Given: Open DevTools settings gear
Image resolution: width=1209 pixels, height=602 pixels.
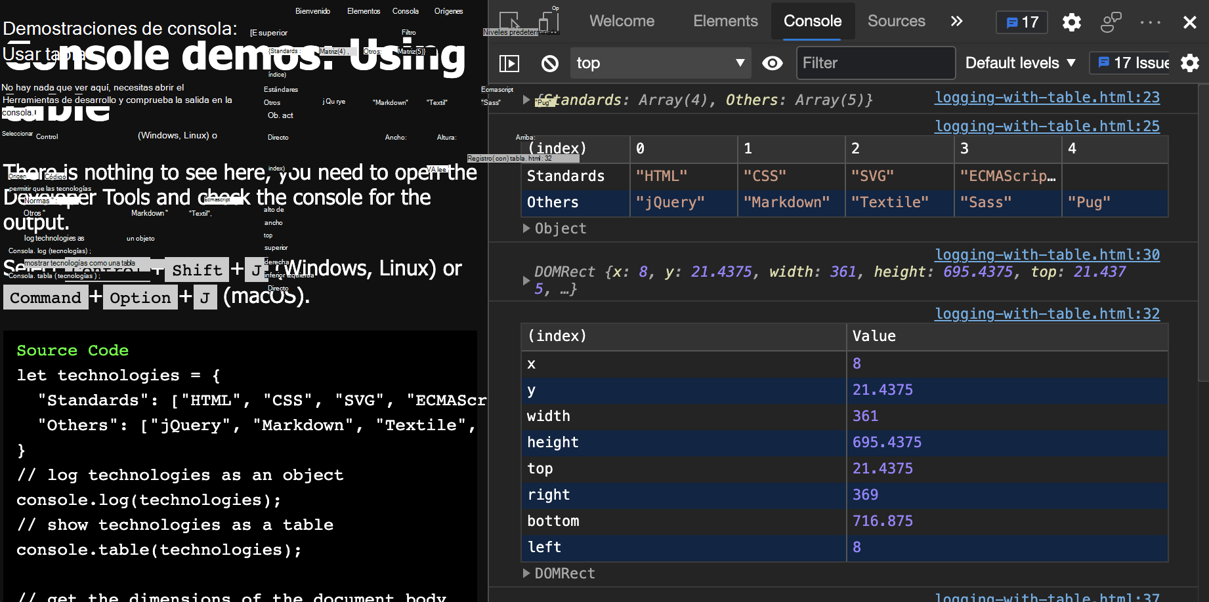Looking at the screenshot, I should (x=1071, y=22).
